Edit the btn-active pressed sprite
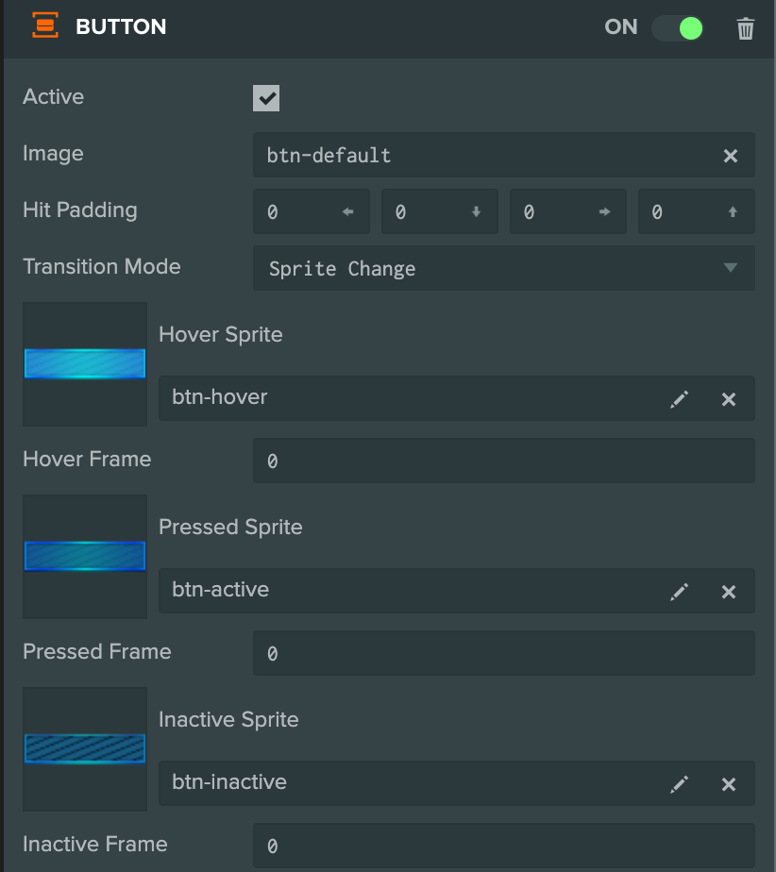The height and width of the screenshot is (872, 776). click(x=679, y=591)
